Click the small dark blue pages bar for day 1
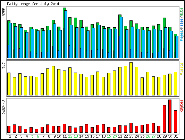This screenshot has height=140, width=185. [x=8, y=52]
